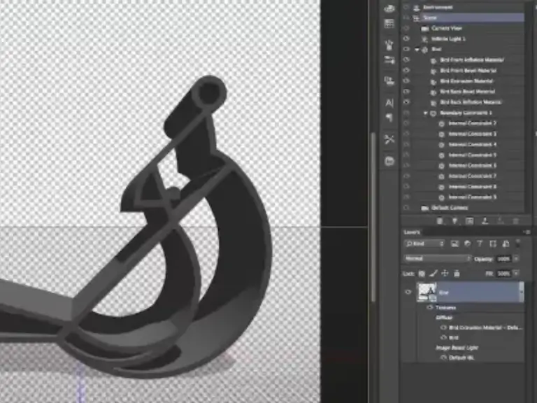Click the delete trash icon in 3D panel
Screen dimensions: 537x403
[516, 220]
